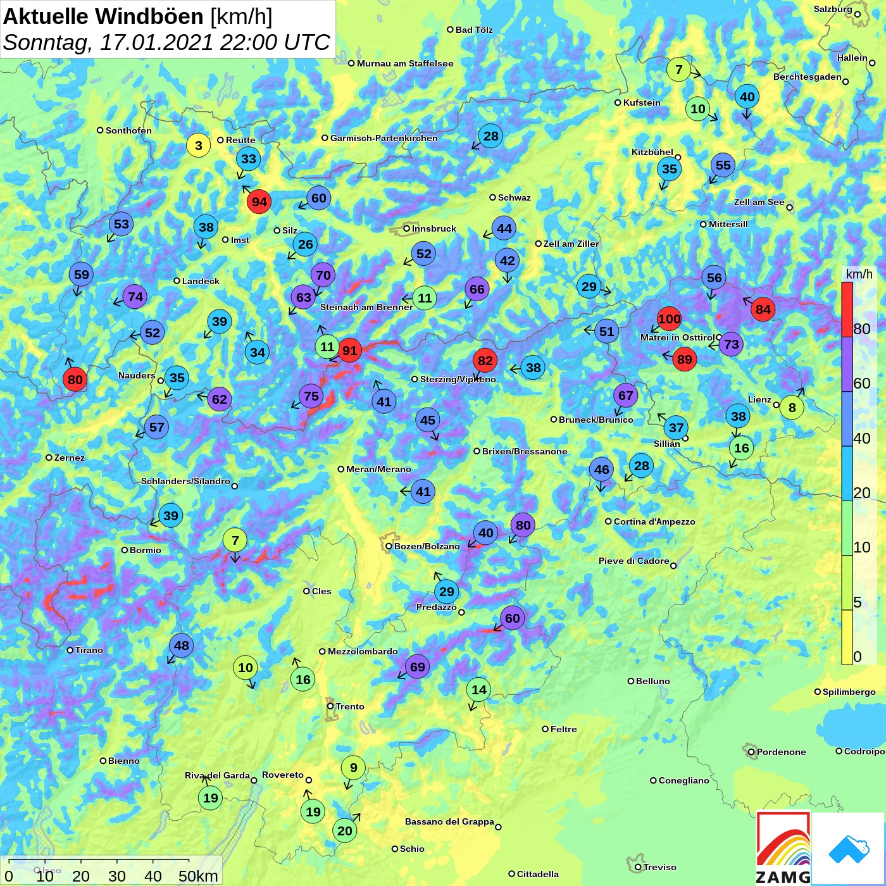Viewport: 886px width, 886px height.
Task: Click the light-blue 20–40 legend band
Action: [847, 474]
